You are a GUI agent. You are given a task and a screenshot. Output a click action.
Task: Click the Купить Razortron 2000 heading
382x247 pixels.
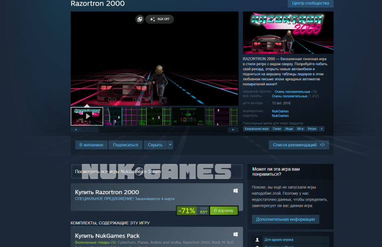[x=107, y=192]
